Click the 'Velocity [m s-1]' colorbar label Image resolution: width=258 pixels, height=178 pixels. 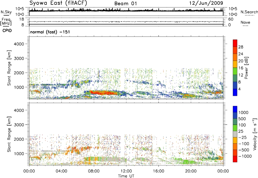click(x=255, y=134)
